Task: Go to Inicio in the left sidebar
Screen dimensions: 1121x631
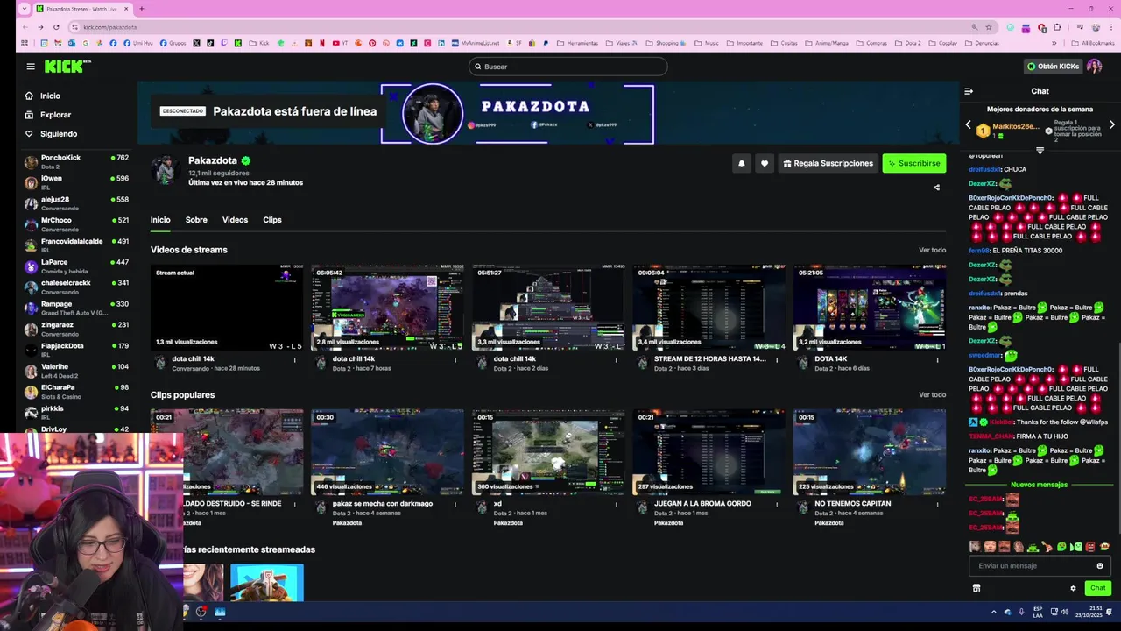Action: pyautogui.click(x=50, y=96)
